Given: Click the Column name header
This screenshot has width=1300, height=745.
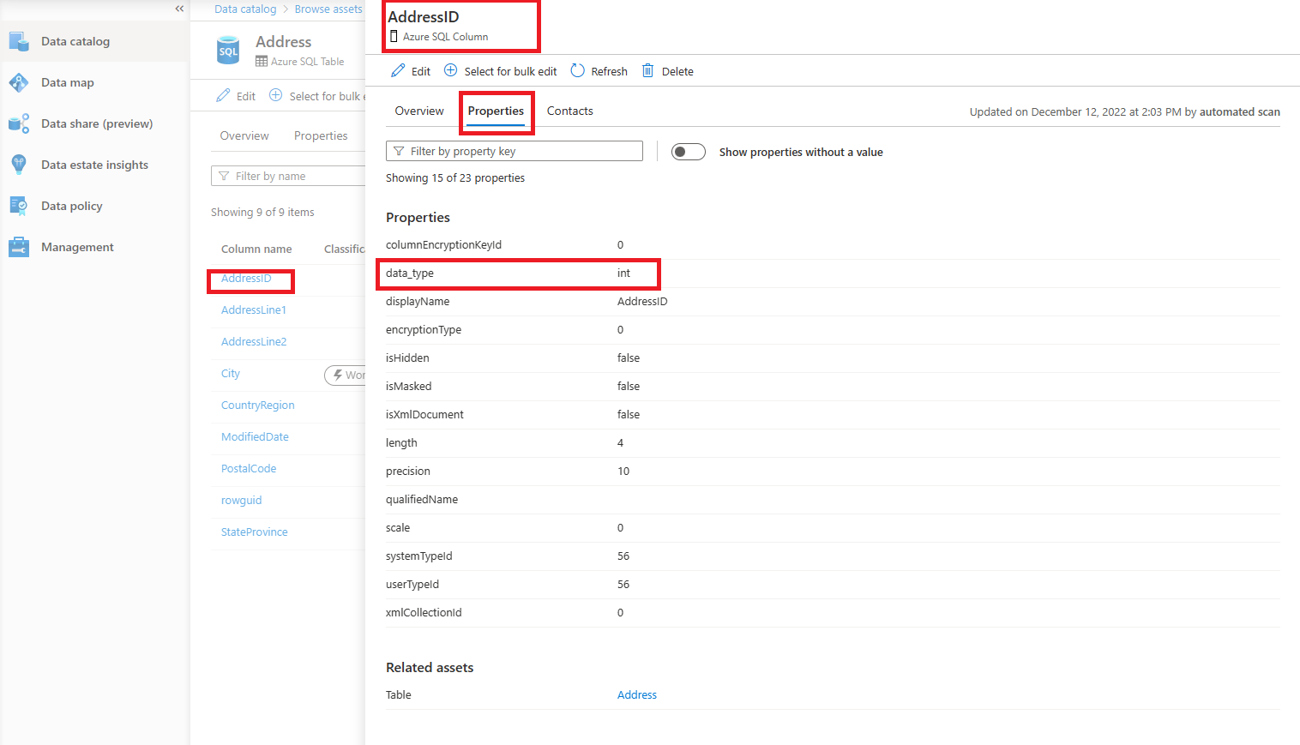Looking at the screenshot, I should click(x=256, y=249).
